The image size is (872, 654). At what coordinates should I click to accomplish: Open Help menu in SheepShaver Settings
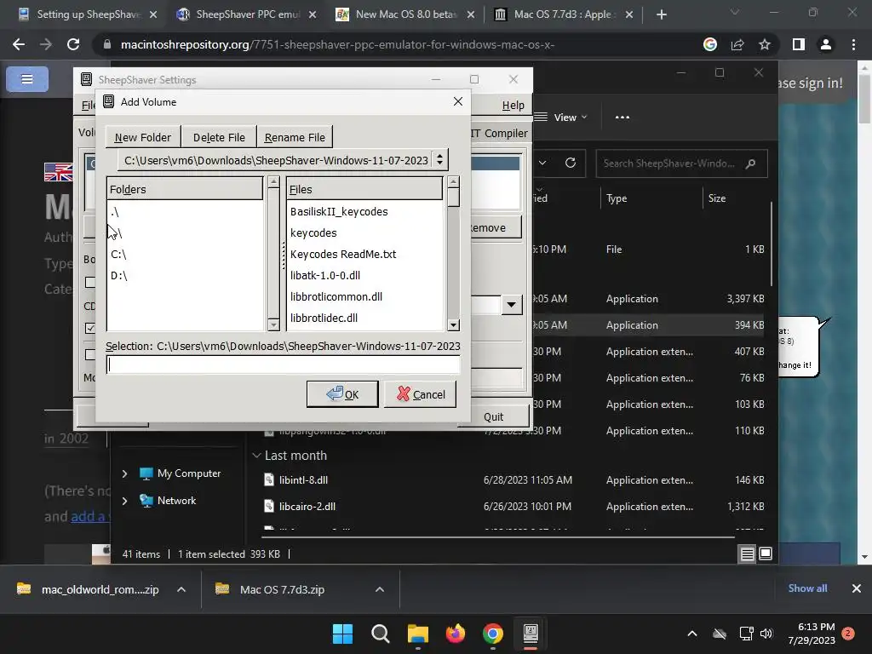click(513, 105)
